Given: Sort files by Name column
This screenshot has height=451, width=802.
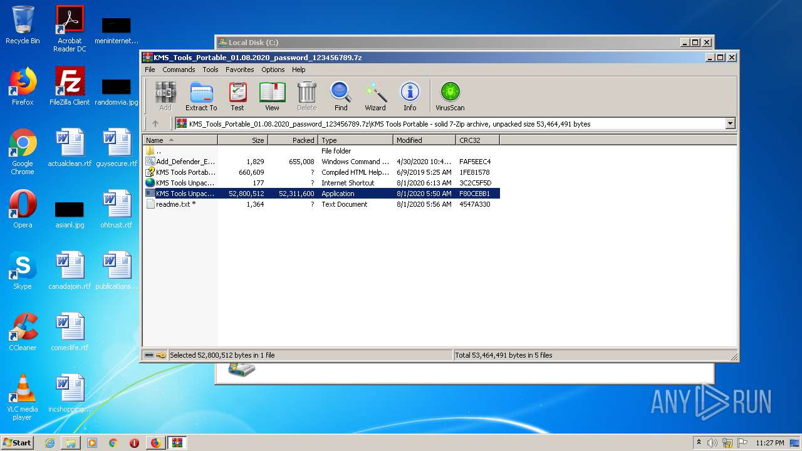Looking at the screenshot, I should point(180,140).
